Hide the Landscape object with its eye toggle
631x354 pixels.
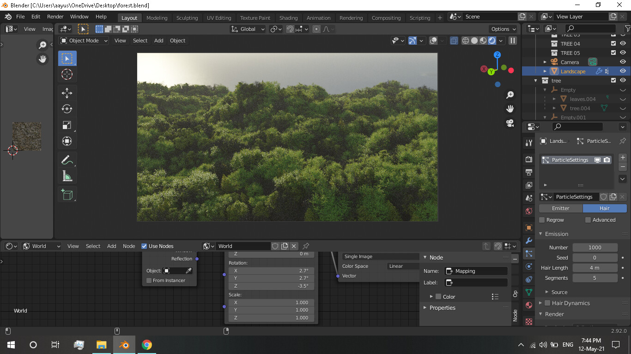623,71
